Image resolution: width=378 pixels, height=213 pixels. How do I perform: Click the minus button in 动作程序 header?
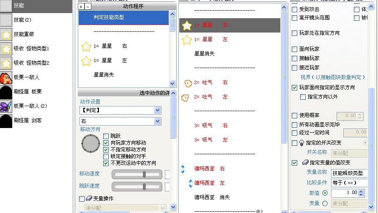click(88, 7)
